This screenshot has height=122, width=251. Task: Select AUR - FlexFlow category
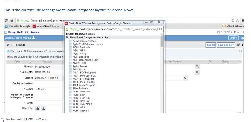tap(81, 101)
